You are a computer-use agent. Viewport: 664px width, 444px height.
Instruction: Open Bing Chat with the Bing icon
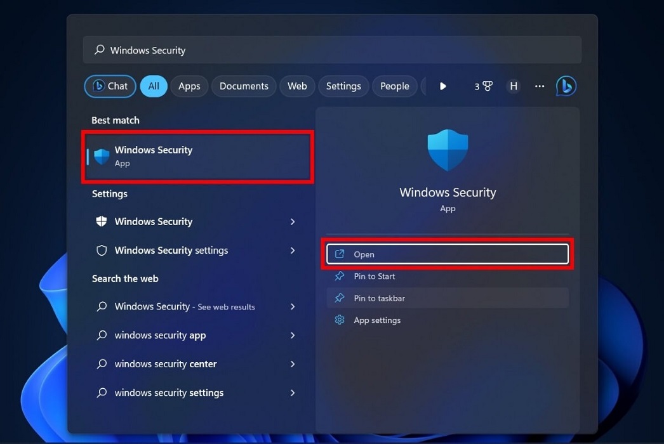[565, 86]
